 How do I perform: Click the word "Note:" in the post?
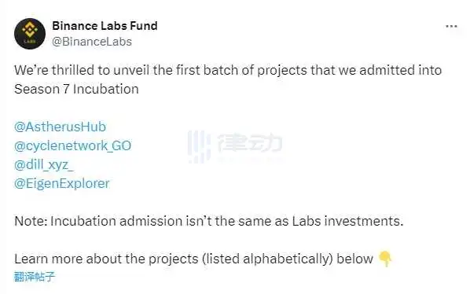[31, 221]
